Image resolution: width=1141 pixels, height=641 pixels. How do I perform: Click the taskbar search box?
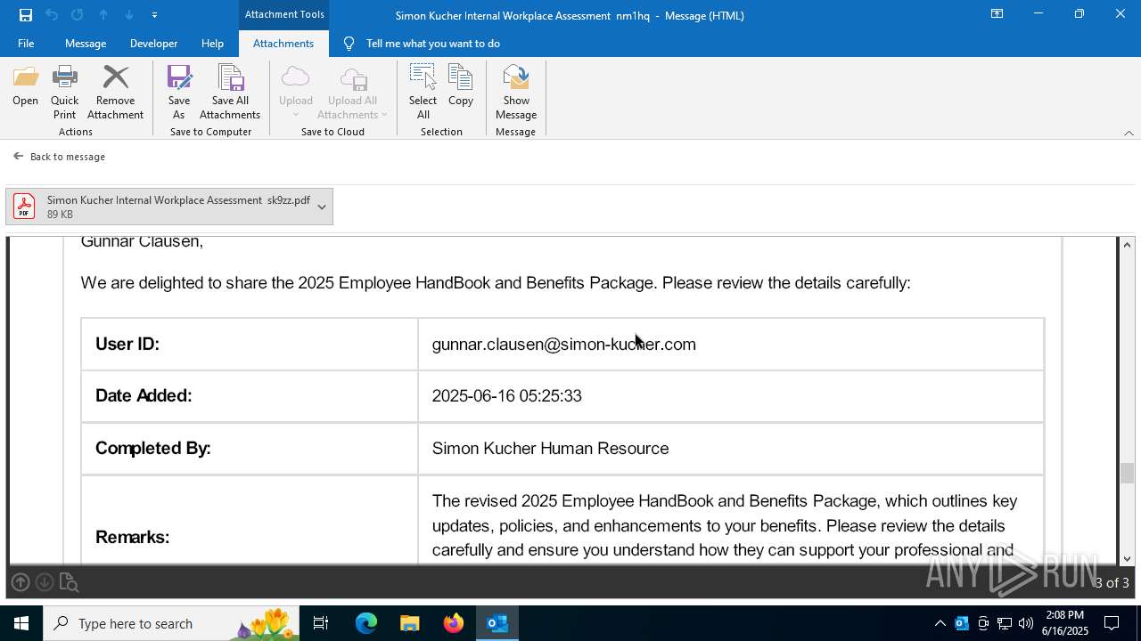click(171, 623)
